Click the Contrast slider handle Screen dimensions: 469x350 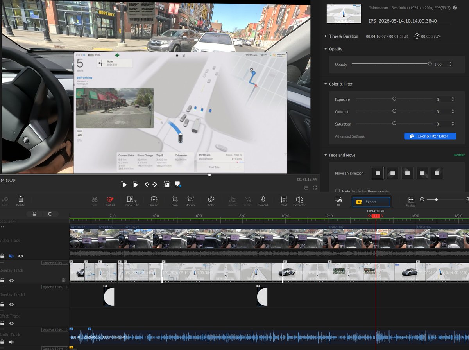[394, 111]
